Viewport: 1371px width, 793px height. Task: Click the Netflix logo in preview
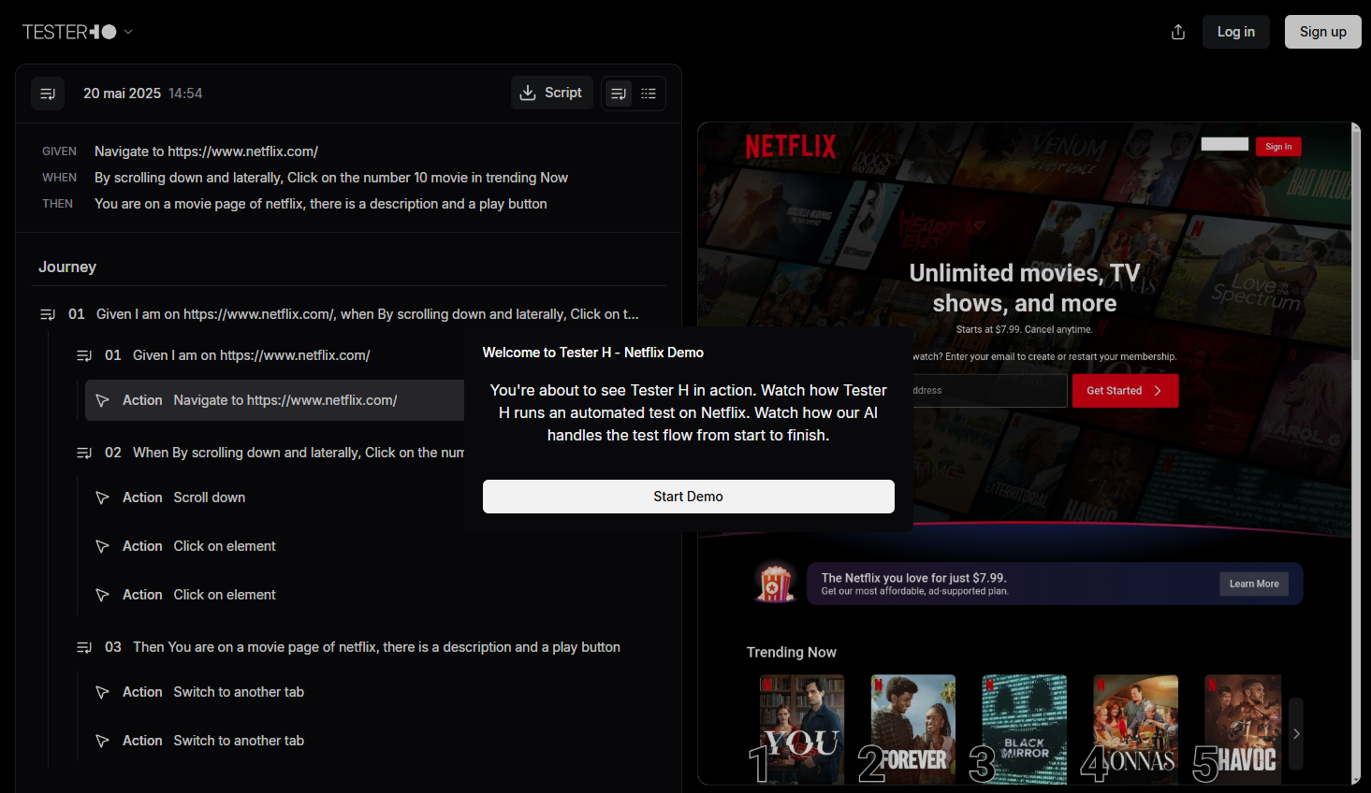(791, 146)
